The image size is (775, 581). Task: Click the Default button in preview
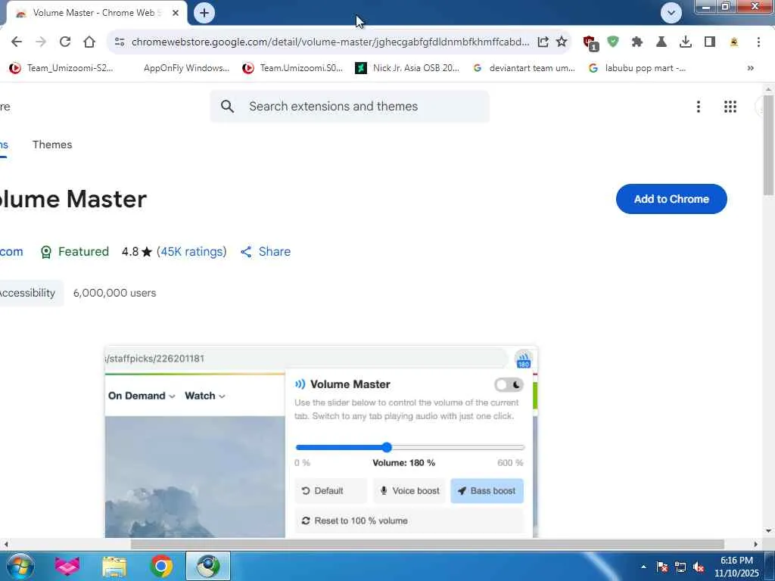(331, 490)
